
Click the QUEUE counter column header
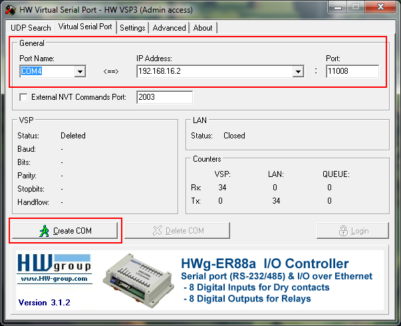point(336,174)
